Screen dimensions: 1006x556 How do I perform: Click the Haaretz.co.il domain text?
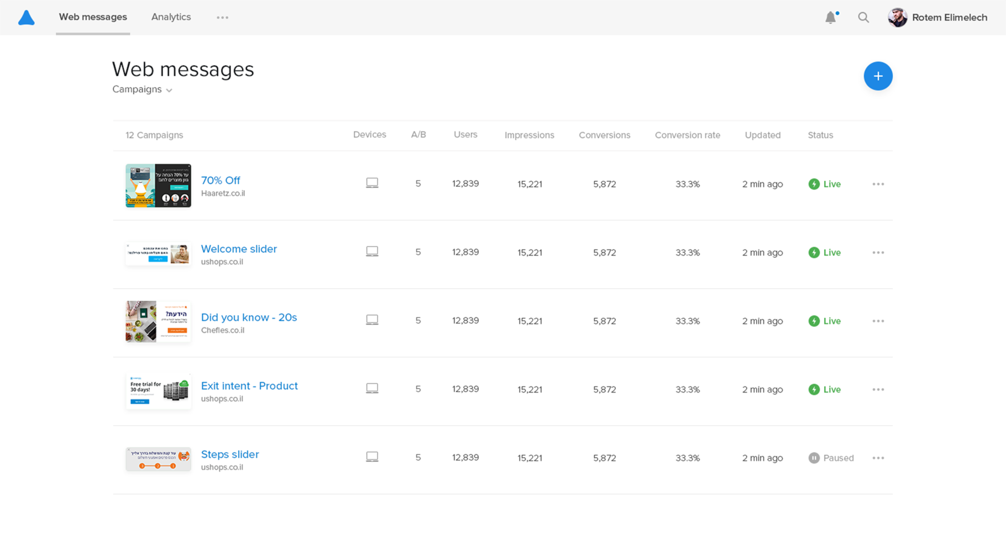click(x=223, y=193)
